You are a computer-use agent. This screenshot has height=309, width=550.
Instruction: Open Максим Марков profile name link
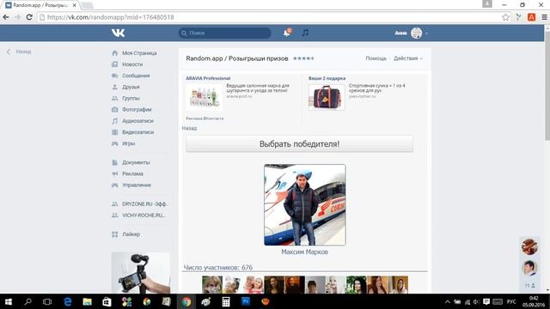tap(304, 251)
